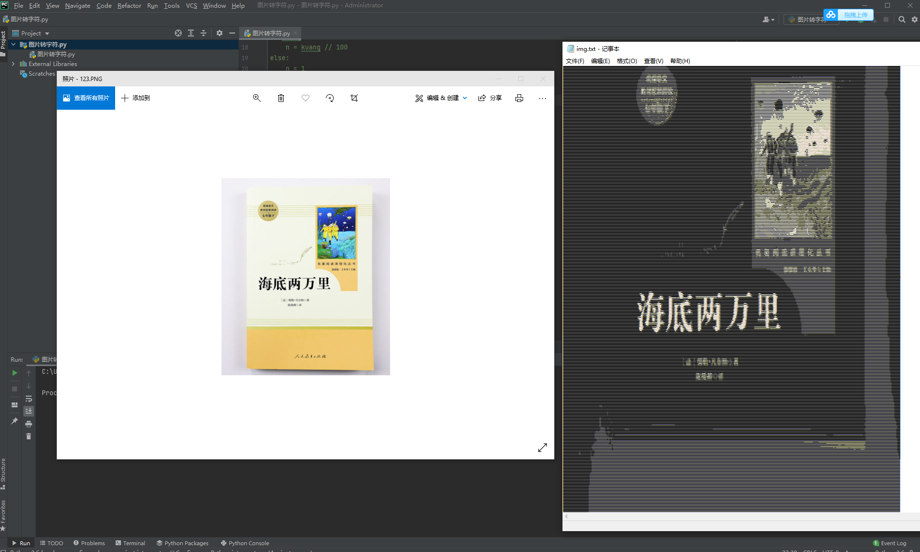Image resolution: width=920 pixels, height=552 pixels.
Task: Pin the Run tab
Action: pyautogui.click(x=15, y=421)
